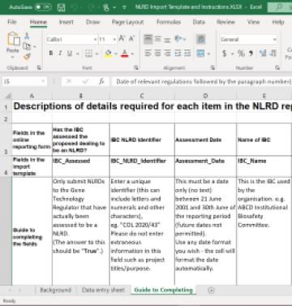Open the File menu
The height and width of the screenshot is (306, 292).
[12, 22]
